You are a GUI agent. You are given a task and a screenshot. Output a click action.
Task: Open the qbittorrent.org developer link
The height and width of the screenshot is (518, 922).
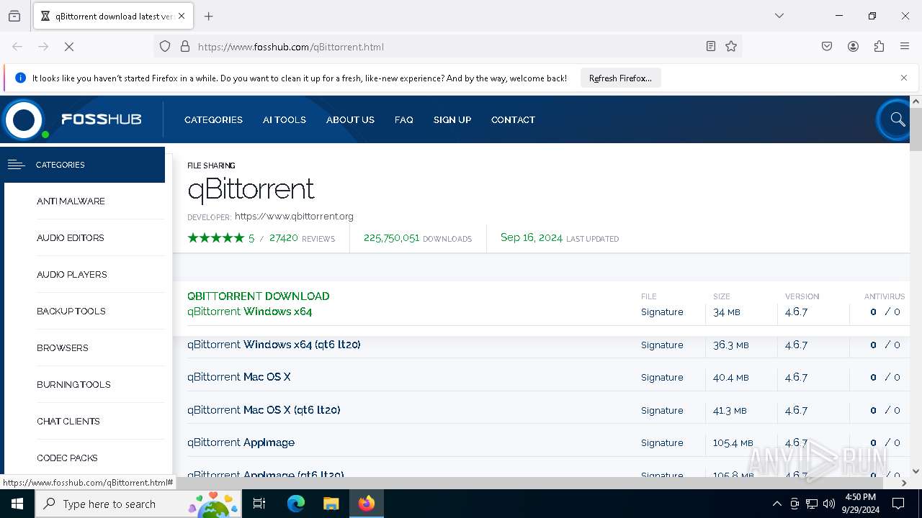pos(294,216)
